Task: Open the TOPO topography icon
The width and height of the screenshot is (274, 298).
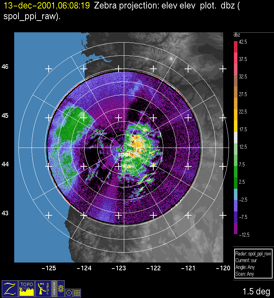Action: (27, 288)
